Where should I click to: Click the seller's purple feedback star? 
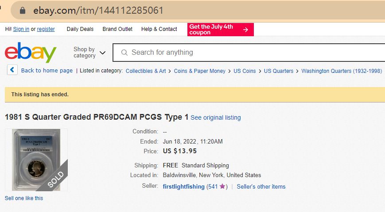tap(222, 187)
